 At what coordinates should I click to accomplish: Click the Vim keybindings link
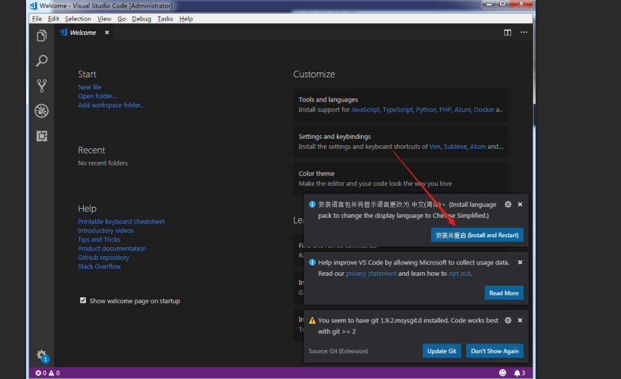[434, 146]
